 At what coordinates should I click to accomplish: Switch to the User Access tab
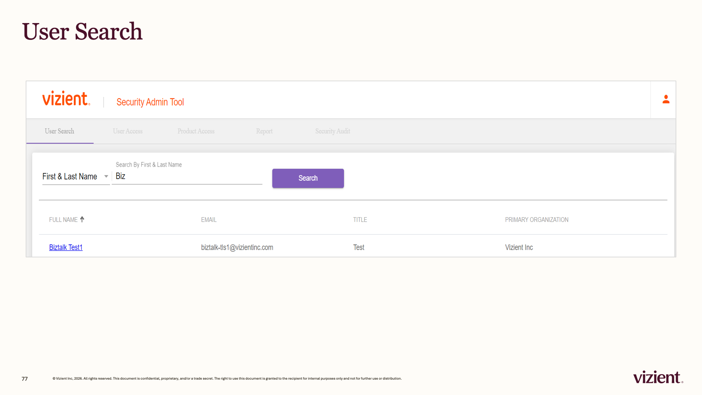coord(128,131)
